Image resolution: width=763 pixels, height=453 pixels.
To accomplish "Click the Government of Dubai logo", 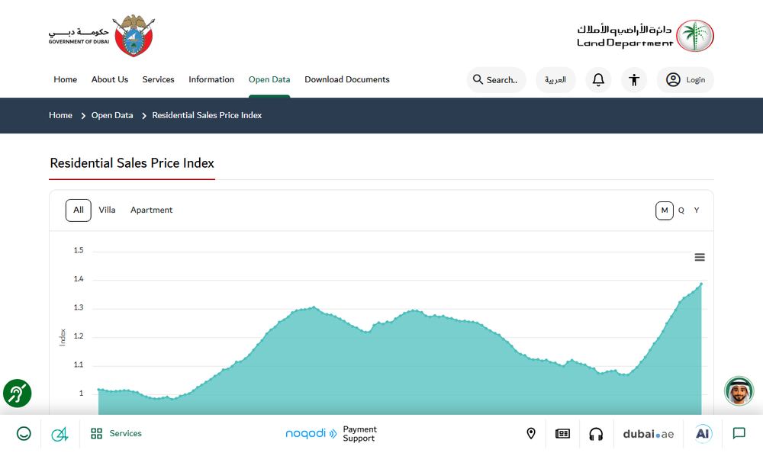I will point(101,36).
